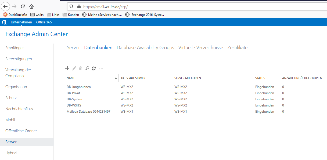Click the Exchange Admin Center title
The image size is (327, 160).
pos(37,34)
